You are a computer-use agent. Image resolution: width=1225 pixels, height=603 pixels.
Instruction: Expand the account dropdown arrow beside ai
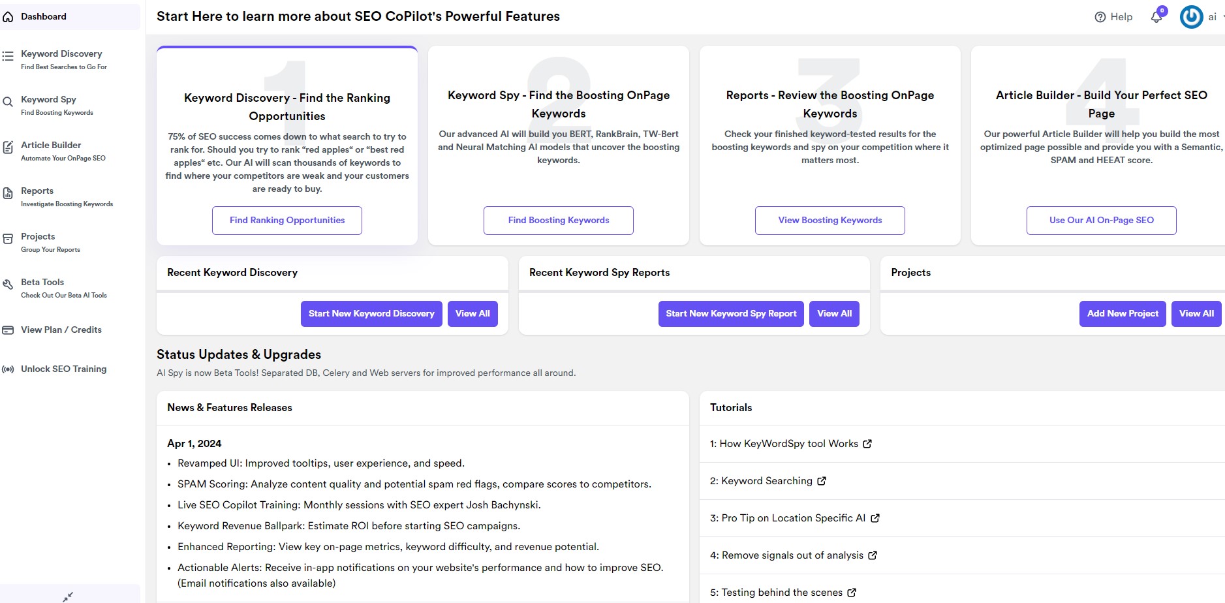[x=1223, y=18]
